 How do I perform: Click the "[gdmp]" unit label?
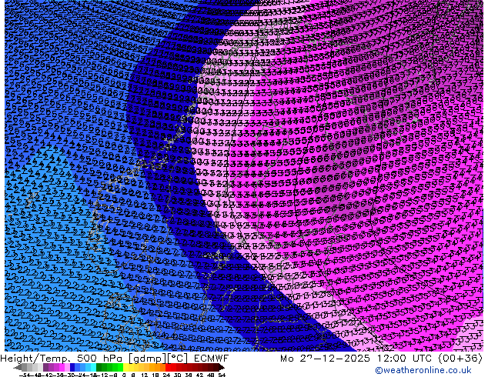(x=148, y=359)
